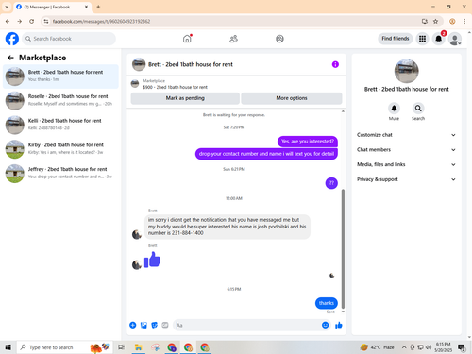
Task: Send a thumbs up like
Action: 339,325
